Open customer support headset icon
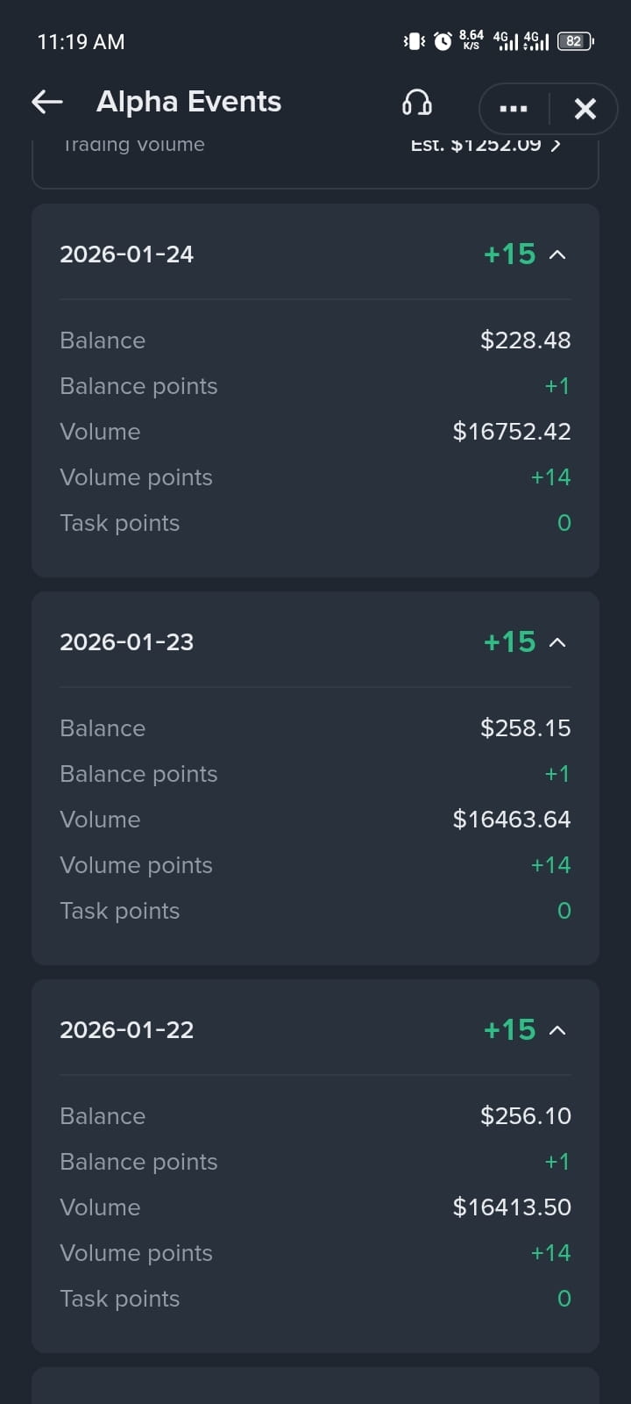Screen dimensions: 631x1404 tap(417, 104)
